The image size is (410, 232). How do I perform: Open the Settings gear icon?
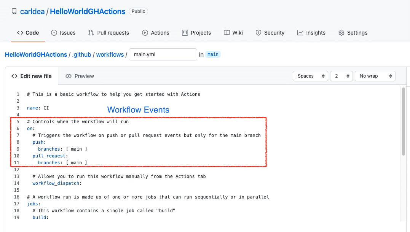(x=341, y=33)
